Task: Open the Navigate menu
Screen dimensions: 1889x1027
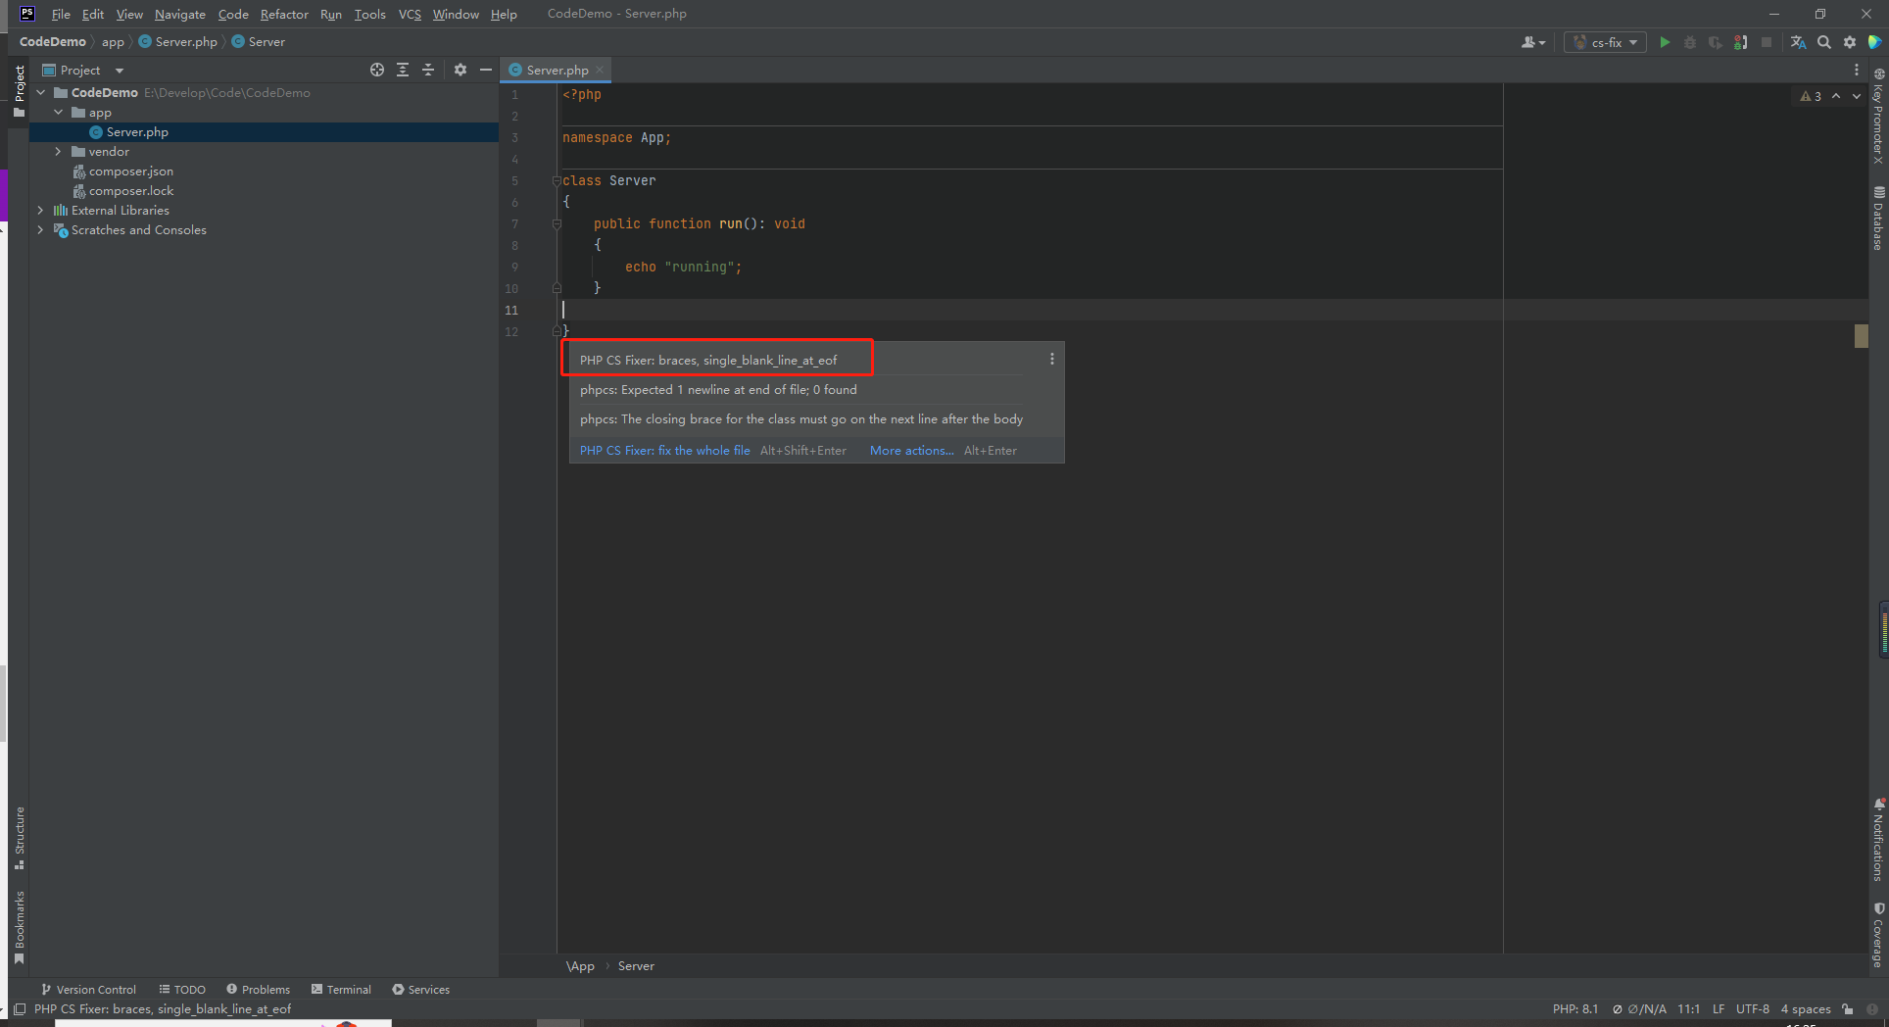Action: 180,14
